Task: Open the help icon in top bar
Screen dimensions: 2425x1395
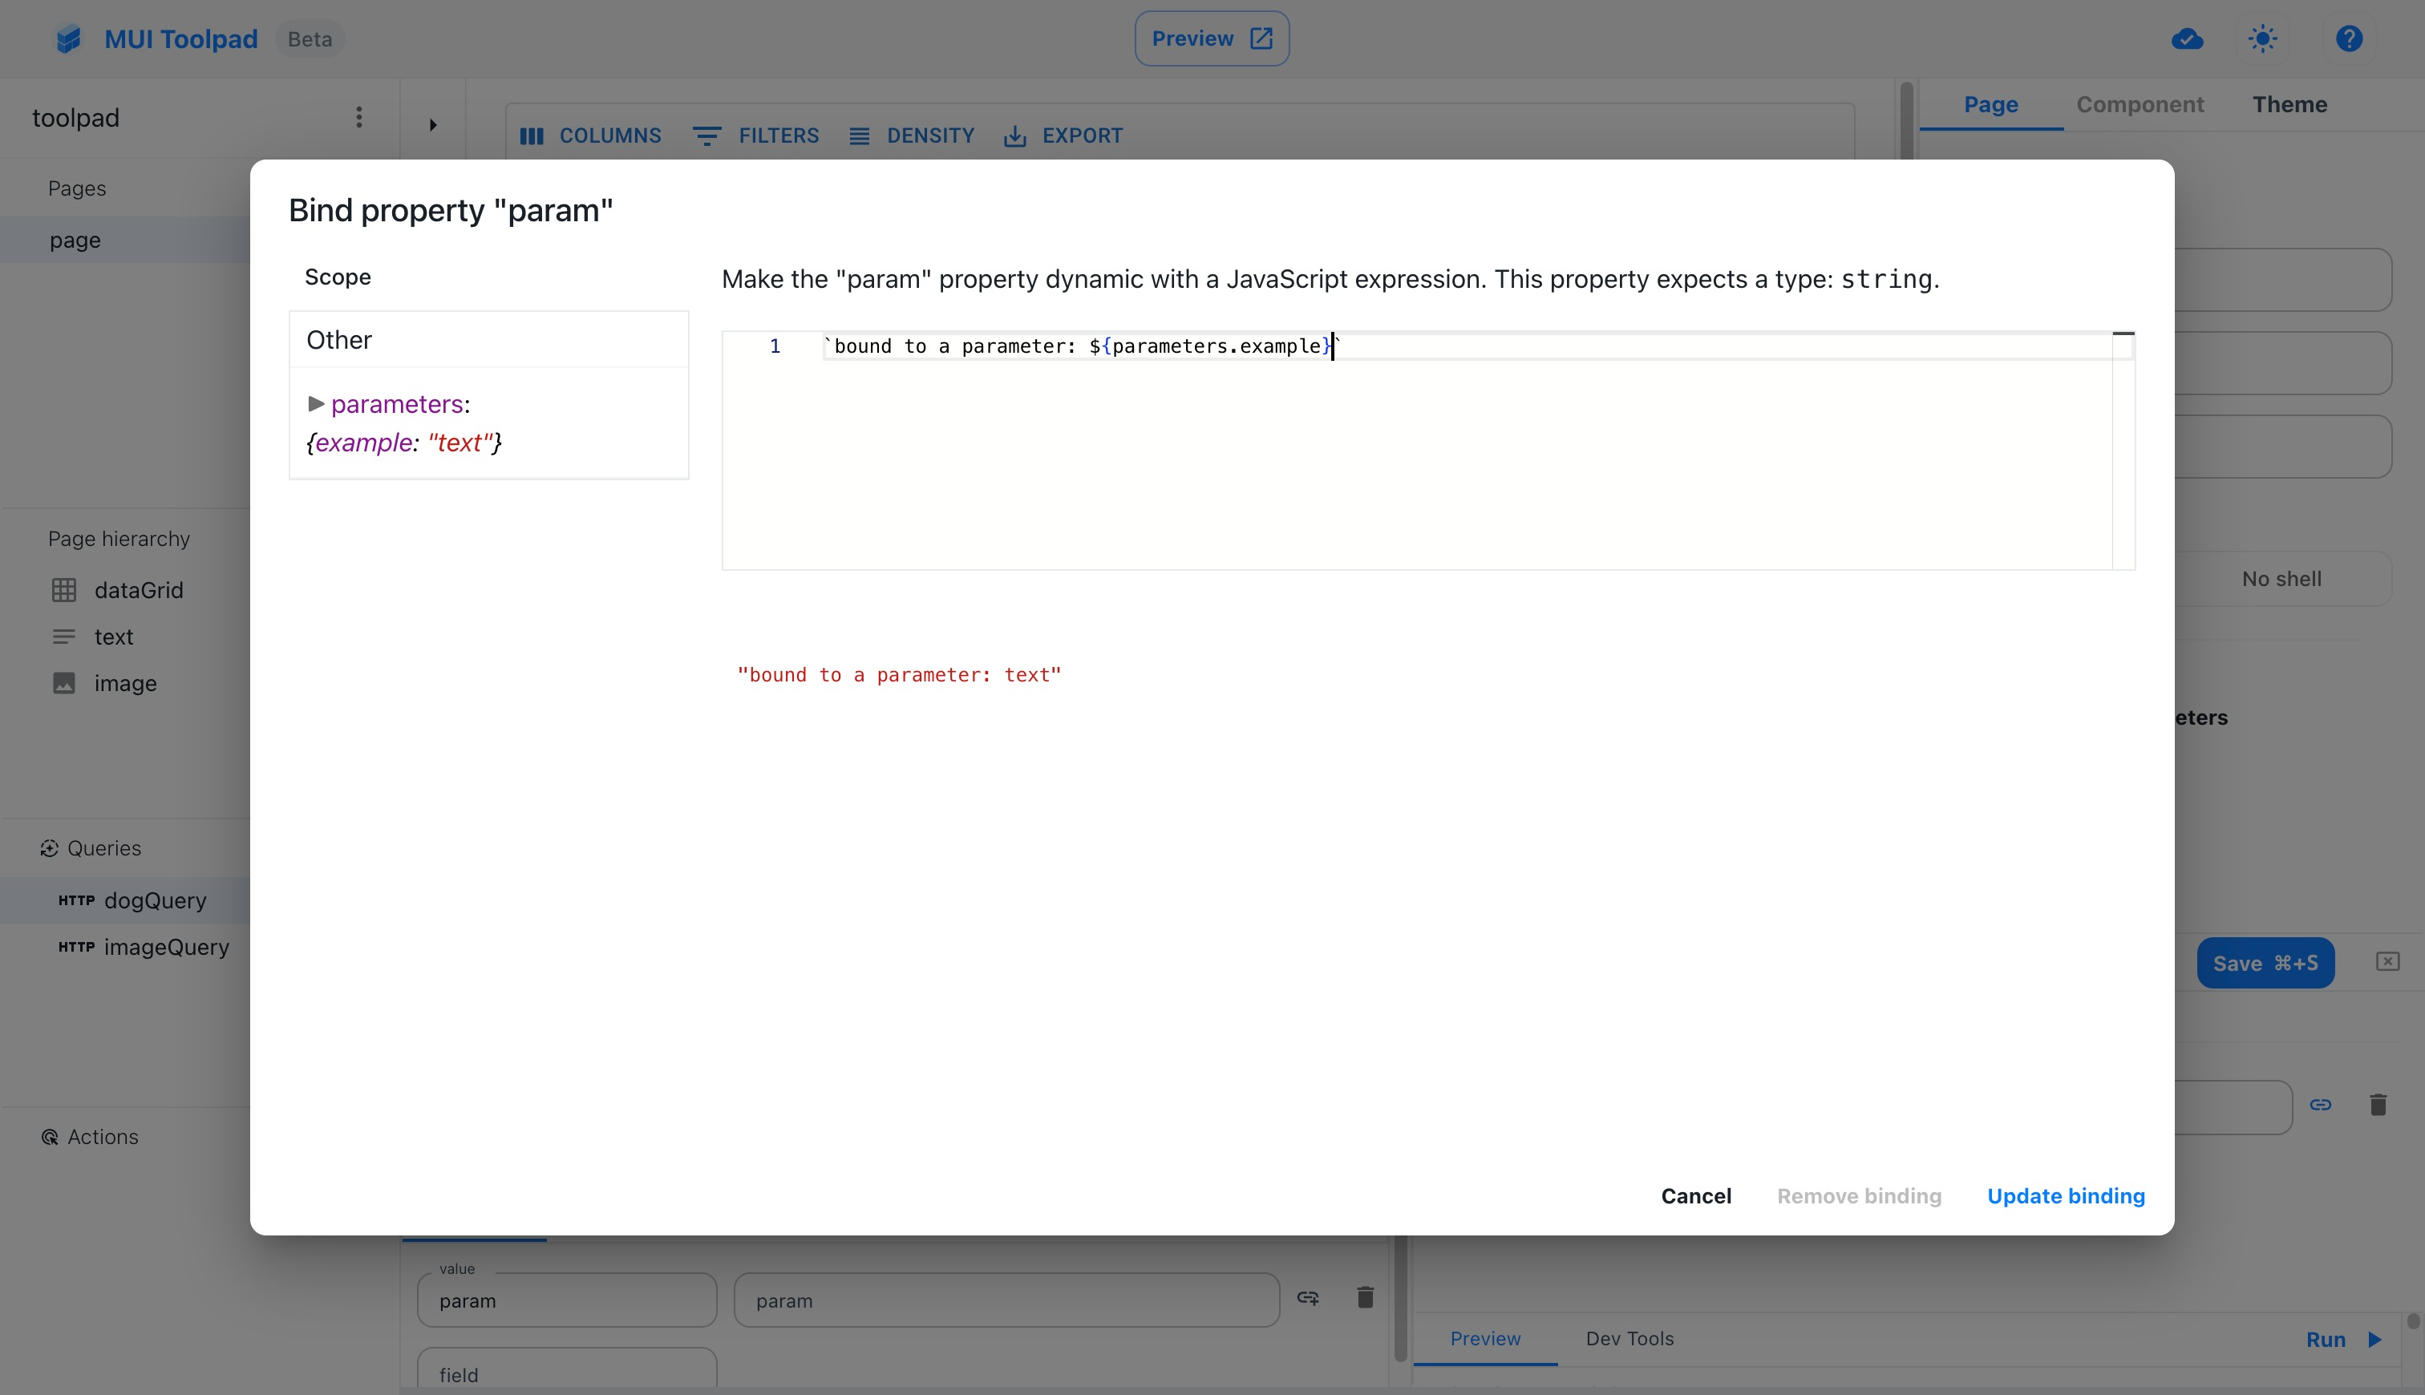Action: click(2350, 38)
